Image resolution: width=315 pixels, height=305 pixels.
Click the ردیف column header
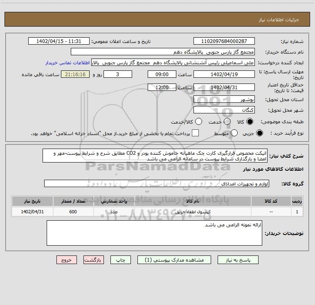pyautogui.click(x=297, y=201)
